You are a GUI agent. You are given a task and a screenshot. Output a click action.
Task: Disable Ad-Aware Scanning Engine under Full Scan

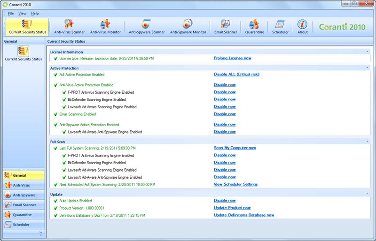(225, 170)
